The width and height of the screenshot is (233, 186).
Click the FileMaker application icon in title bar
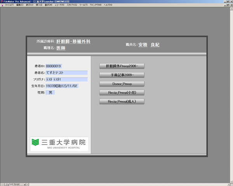pos(2,2)
